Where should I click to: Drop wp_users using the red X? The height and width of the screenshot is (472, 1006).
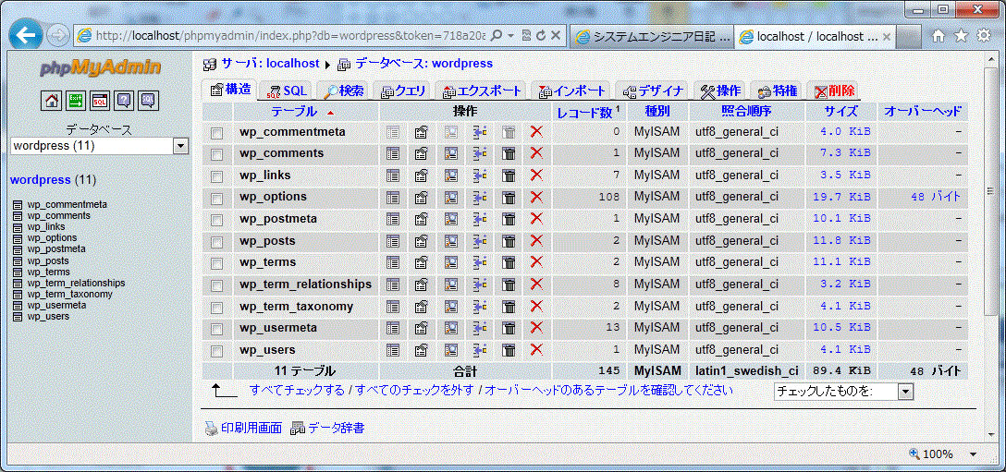pos(536,350)
